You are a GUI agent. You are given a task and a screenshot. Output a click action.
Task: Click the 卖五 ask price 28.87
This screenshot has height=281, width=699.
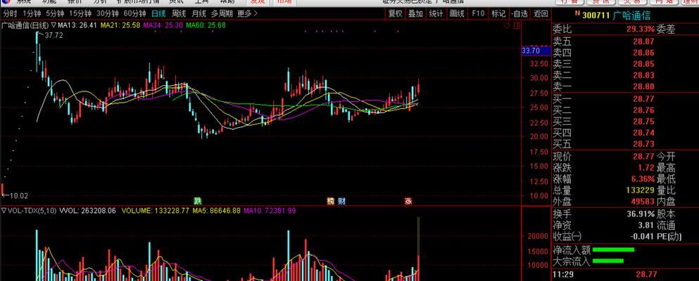643,41
